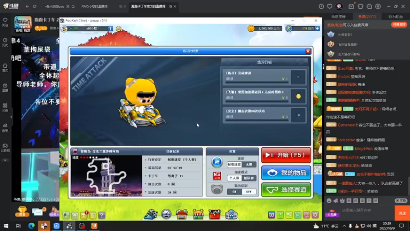Turn my ghost OFF
Image resolution: width=410 pixels, height=231 pixels.
[x=249, y=191]
